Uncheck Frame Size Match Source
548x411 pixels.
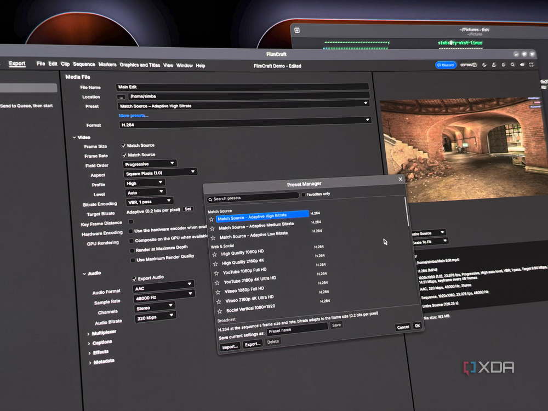click(x=123, y=145)
